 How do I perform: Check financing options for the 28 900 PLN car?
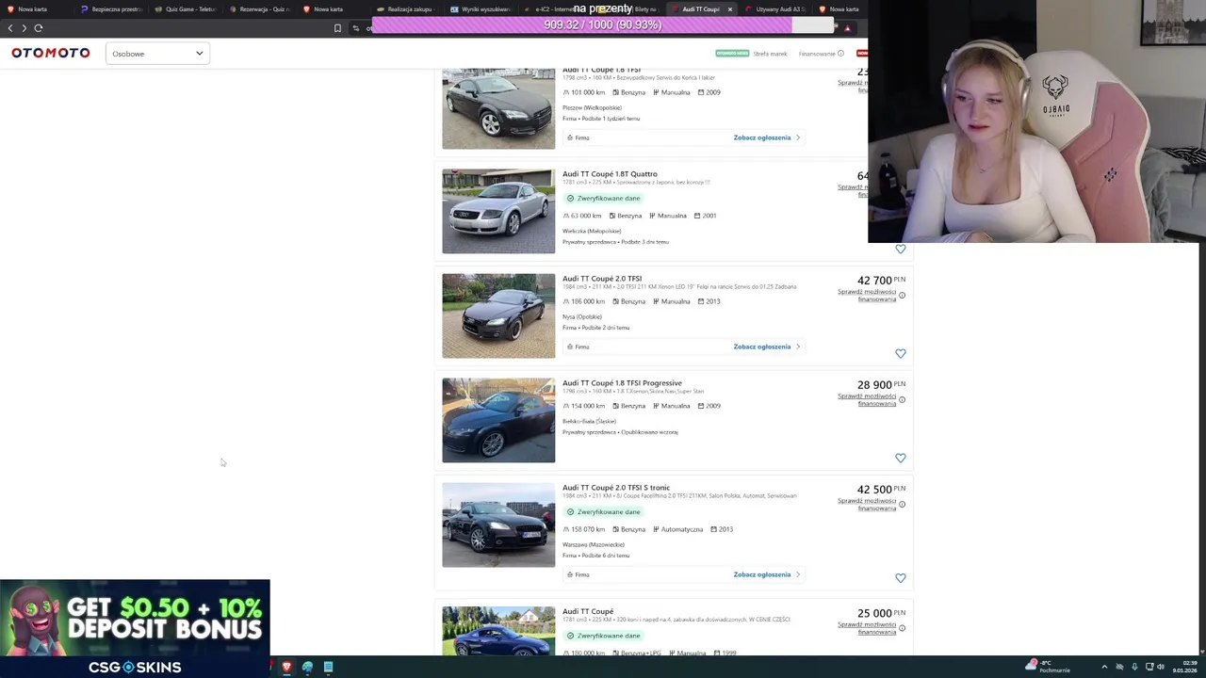(x=867, y=400)
